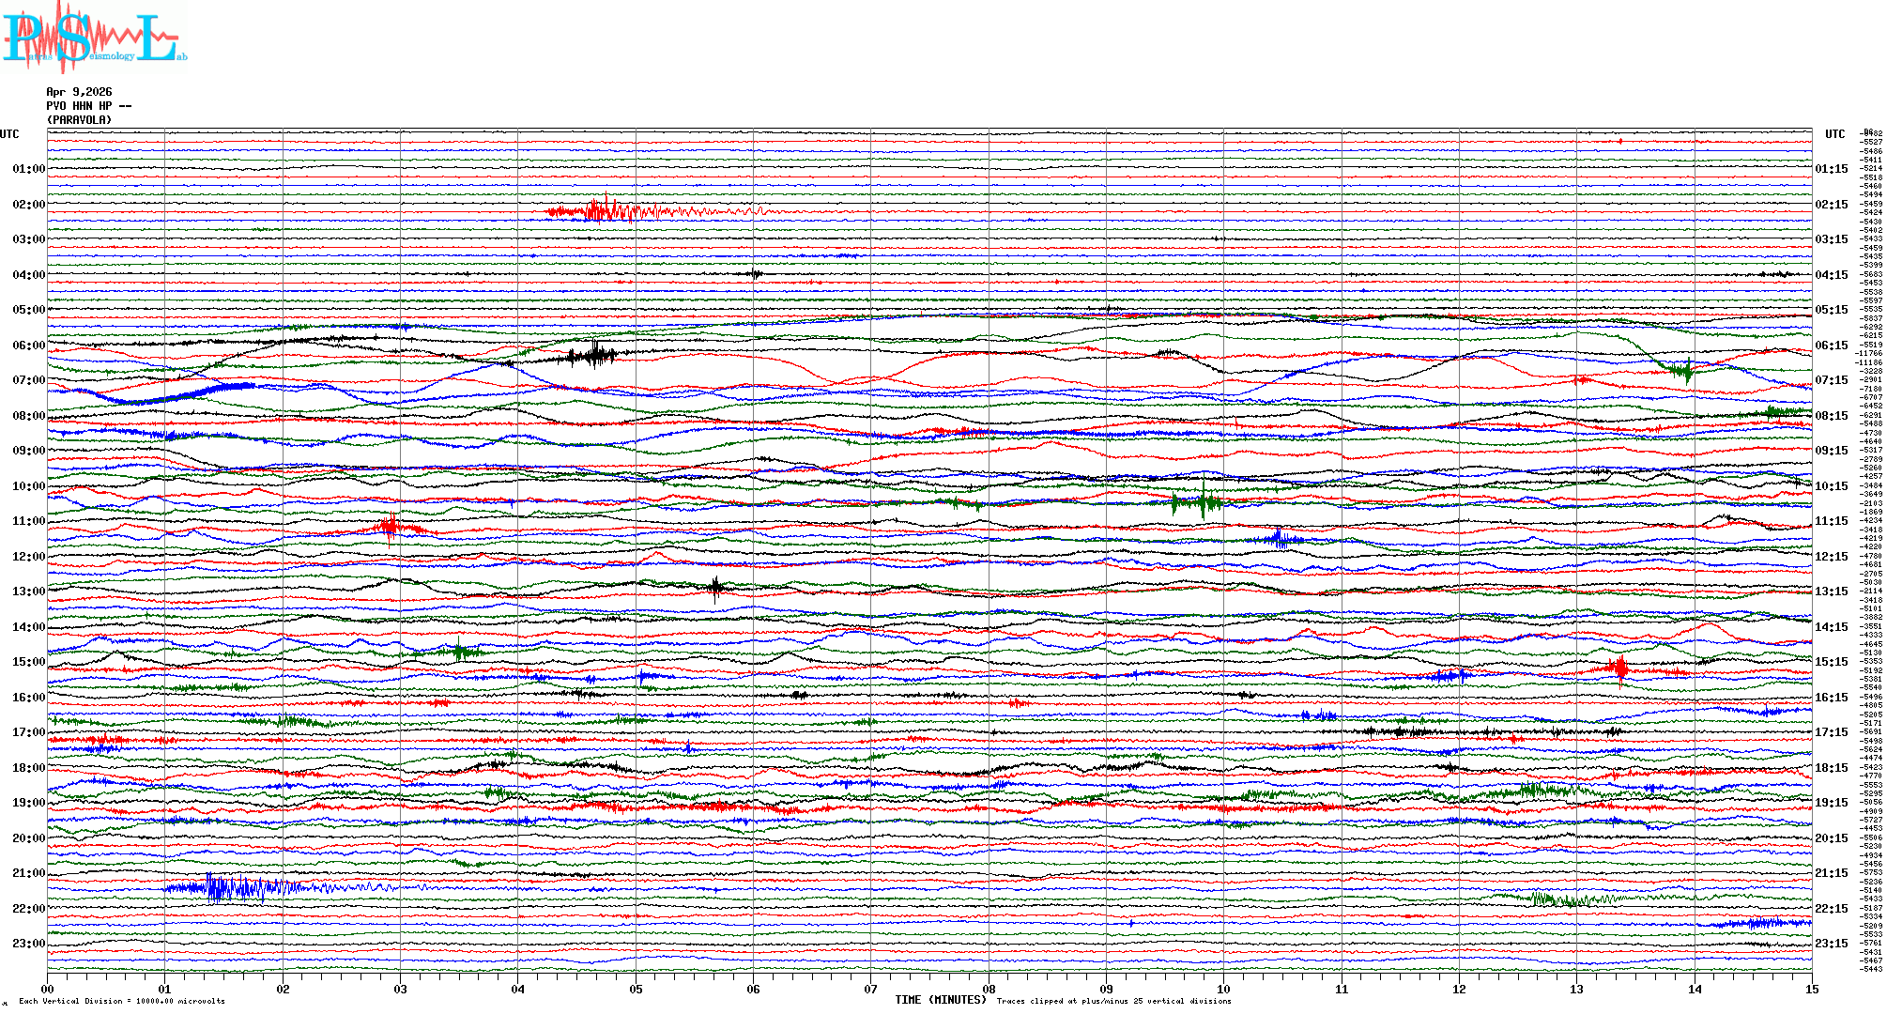Click the '(PARAVOLA)' station name
The height and width of the screenshot is (1014, 1887).
click(x=79, y=120)
